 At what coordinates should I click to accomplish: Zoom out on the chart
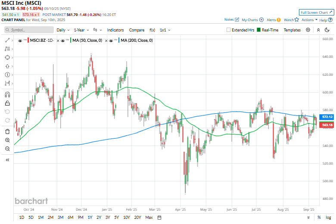tap(7, 149)
